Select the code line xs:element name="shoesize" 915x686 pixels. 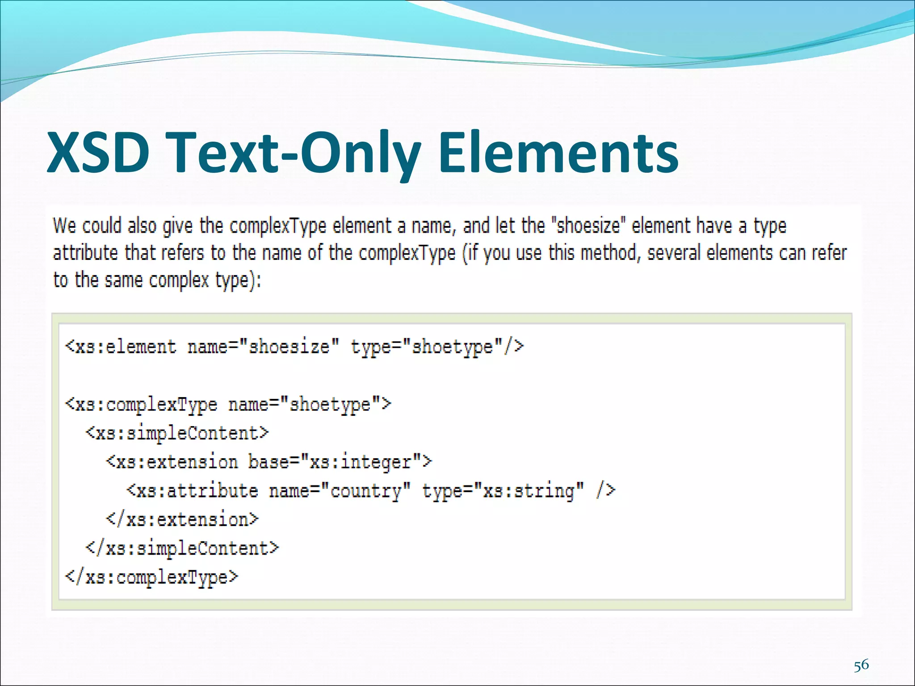pyautogui.click(x=294, y=347)
